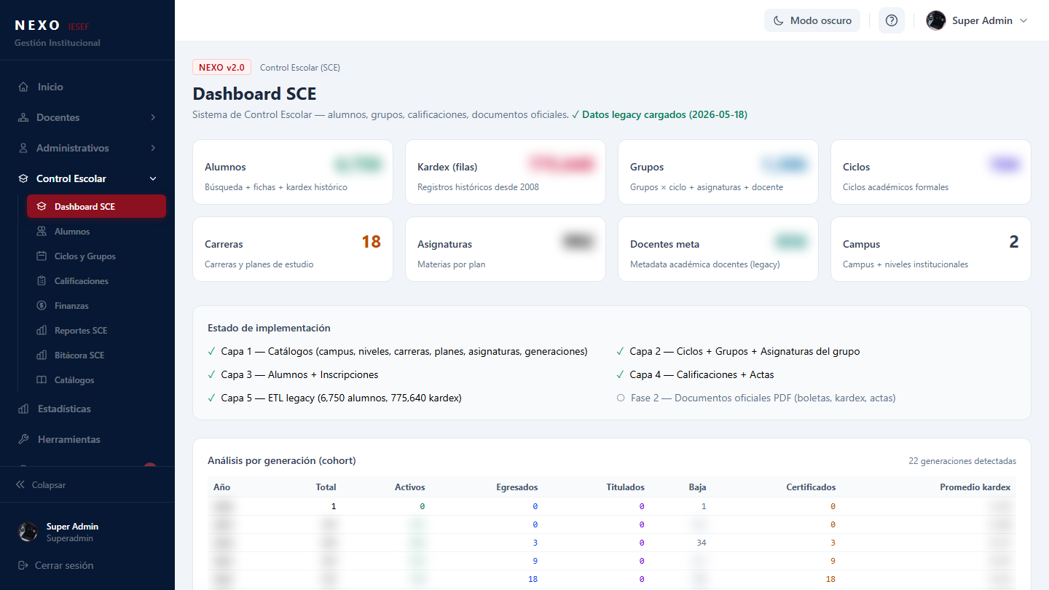
Task: Collapse the Control Escolar section chevron
Action: [x=153, y=178]
